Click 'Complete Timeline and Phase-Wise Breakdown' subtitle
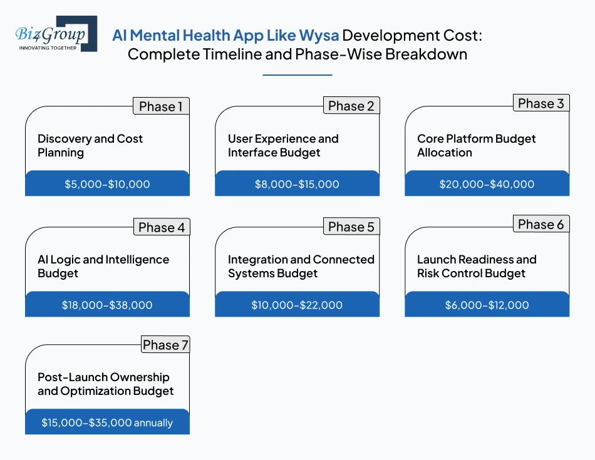595x460 pixels. tap(297, 54)
